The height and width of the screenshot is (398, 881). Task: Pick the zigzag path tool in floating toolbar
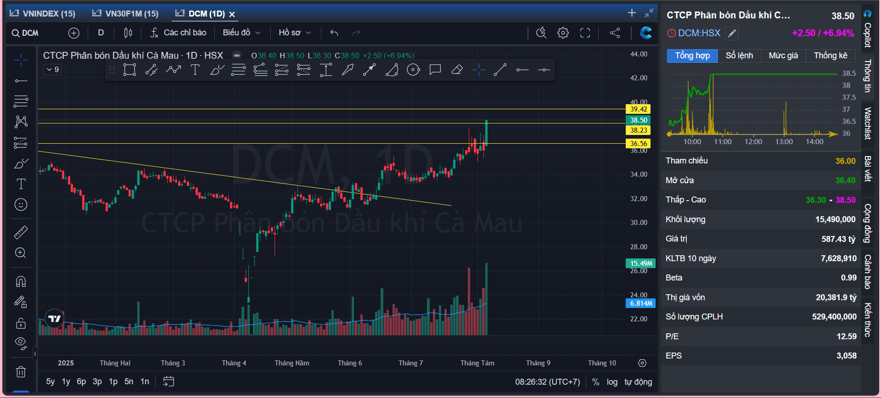(x=173, y=70)
